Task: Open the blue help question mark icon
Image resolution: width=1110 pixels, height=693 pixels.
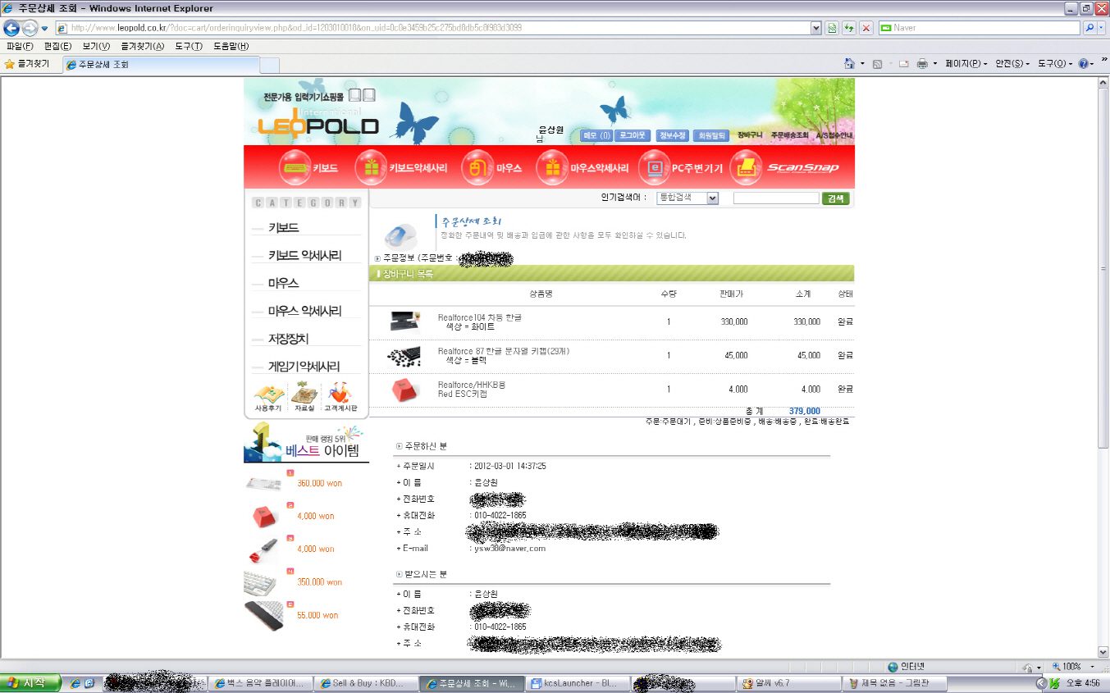Action: [1083, 63]
